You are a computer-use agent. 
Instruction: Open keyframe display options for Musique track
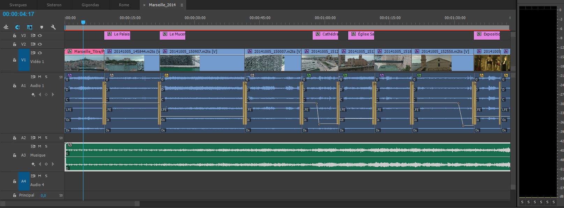pos(33,164)
